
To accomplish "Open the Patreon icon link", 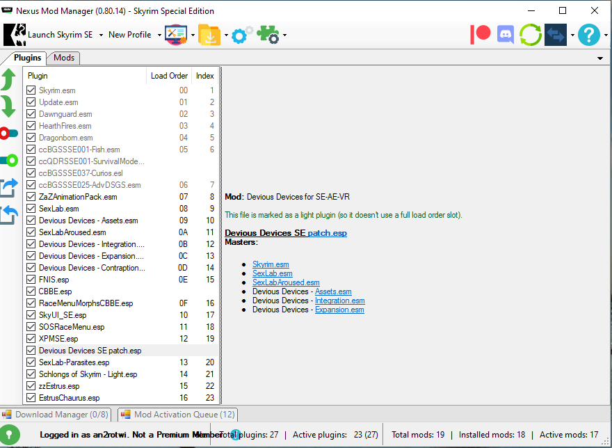I will pos(480,34).
